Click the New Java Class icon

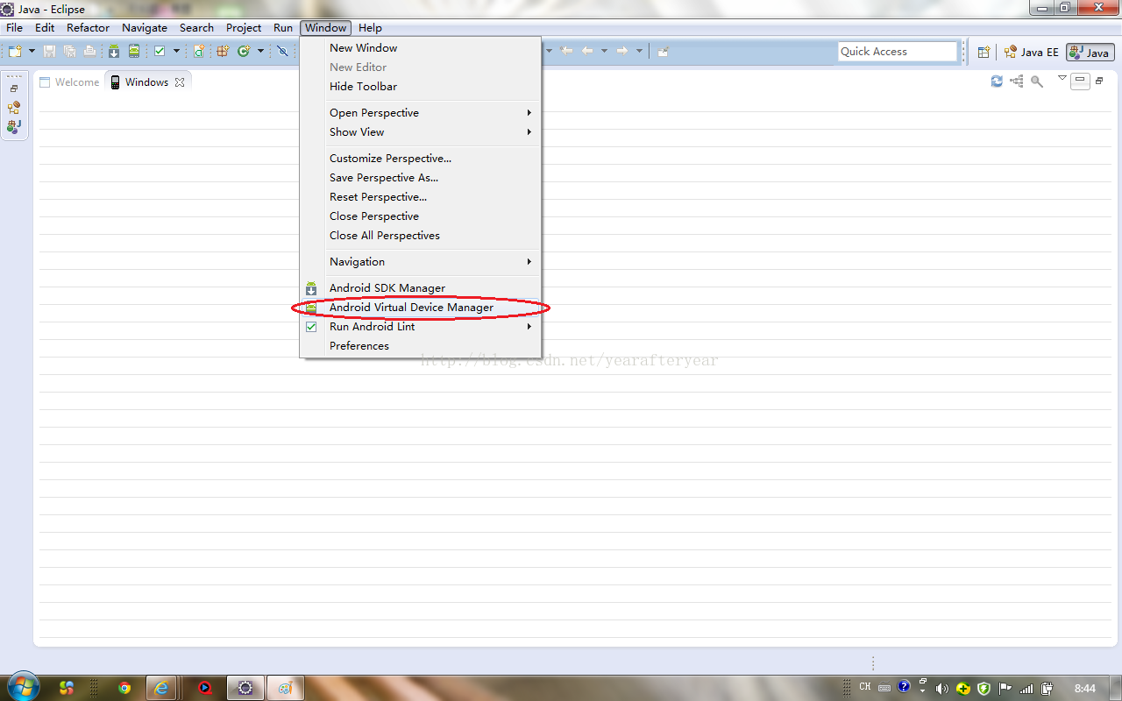(x=244, y=52)
